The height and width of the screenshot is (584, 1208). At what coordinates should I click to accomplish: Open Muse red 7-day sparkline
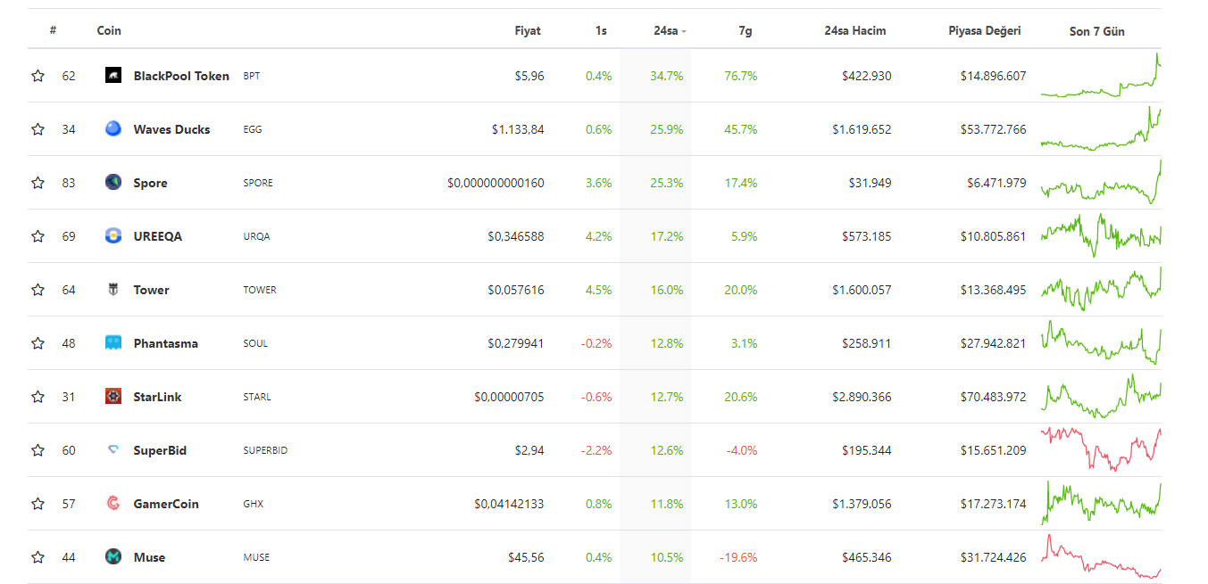coord(1101,556)
